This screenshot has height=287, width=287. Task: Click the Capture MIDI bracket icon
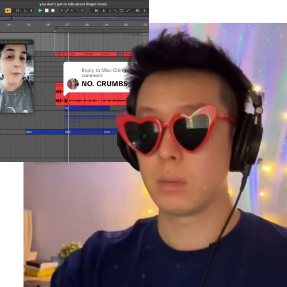click(77, 11)
